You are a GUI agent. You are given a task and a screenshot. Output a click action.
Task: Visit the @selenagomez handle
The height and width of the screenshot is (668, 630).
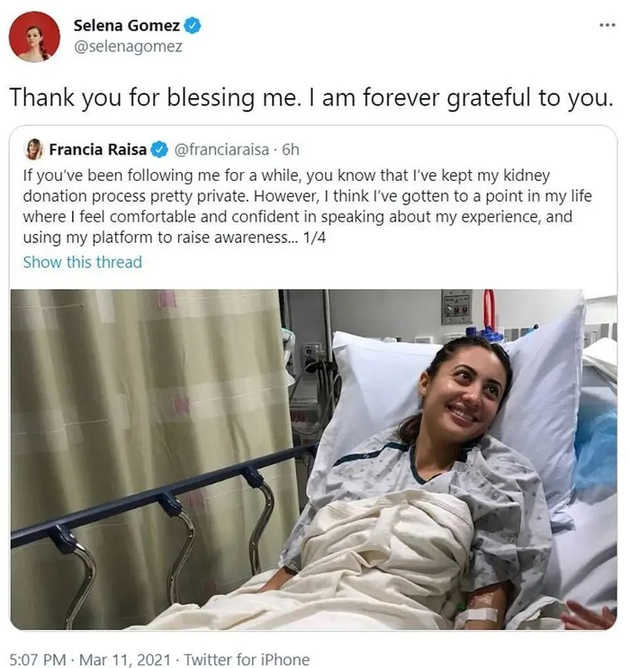[x=127, y=46]
